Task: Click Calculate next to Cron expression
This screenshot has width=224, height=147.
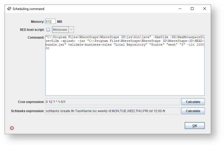Action: 193,102
